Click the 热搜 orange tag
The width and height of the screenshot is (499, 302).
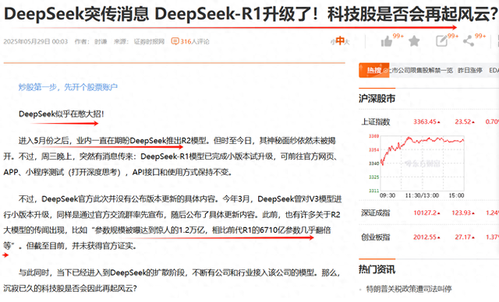374,70
